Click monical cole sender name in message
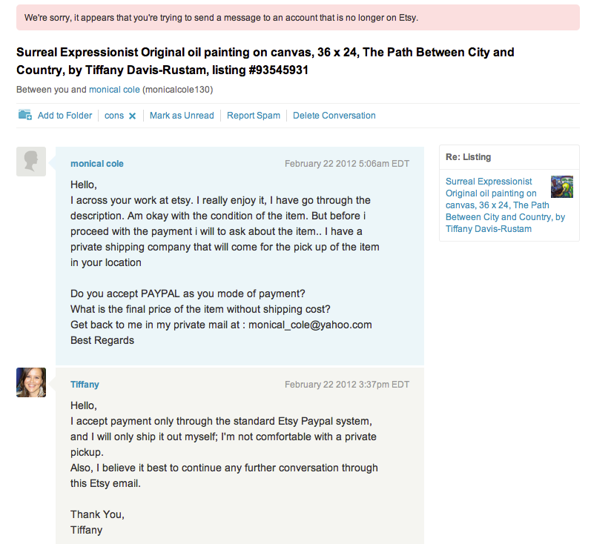Viewport: 591px width, 544px height. [x=97, y=164]
